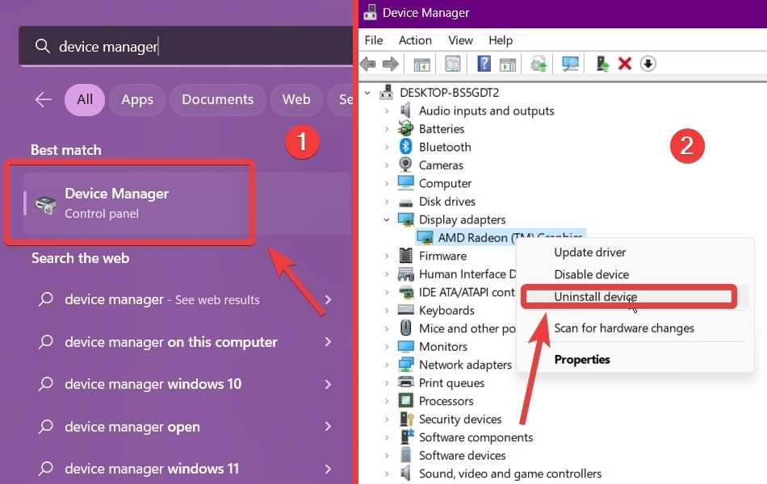Click Scan for hardware changes monitor icon
The width and height of the screenshot is (767, 484).
coord(570,64)
